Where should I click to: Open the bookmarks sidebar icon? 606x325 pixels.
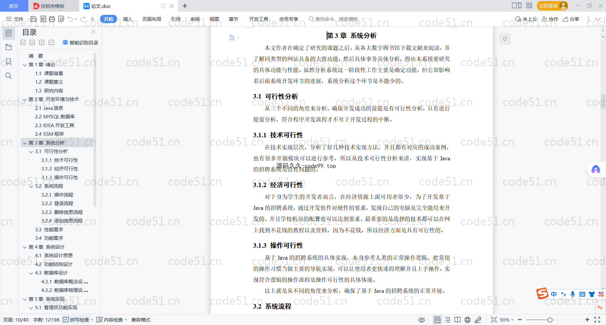(9, 62)
